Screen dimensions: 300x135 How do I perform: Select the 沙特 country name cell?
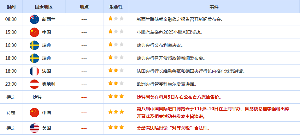point(37,97)
